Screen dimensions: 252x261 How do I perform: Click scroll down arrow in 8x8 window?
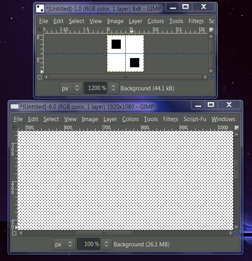pos(211,71)
